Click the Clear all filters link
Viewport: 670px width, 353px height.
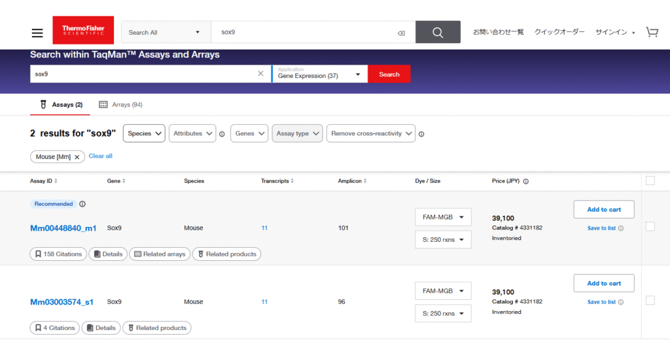pyautogui.click(x=100, y=156)
